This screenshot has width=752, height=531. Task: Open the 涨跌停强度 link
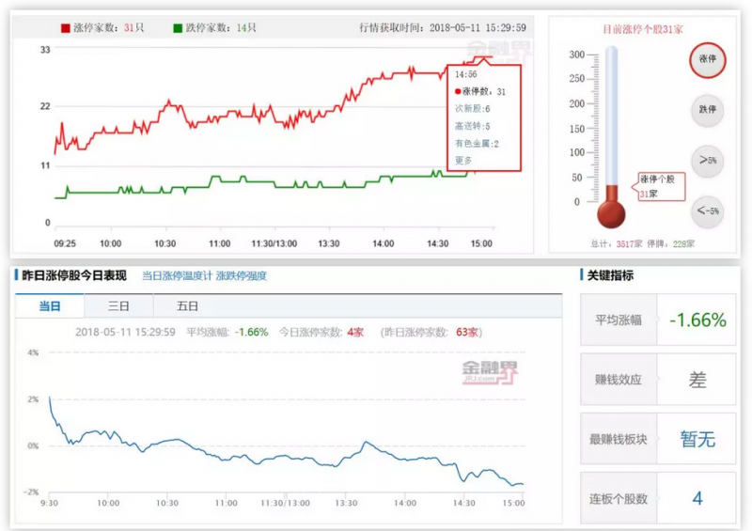[242, 276]
